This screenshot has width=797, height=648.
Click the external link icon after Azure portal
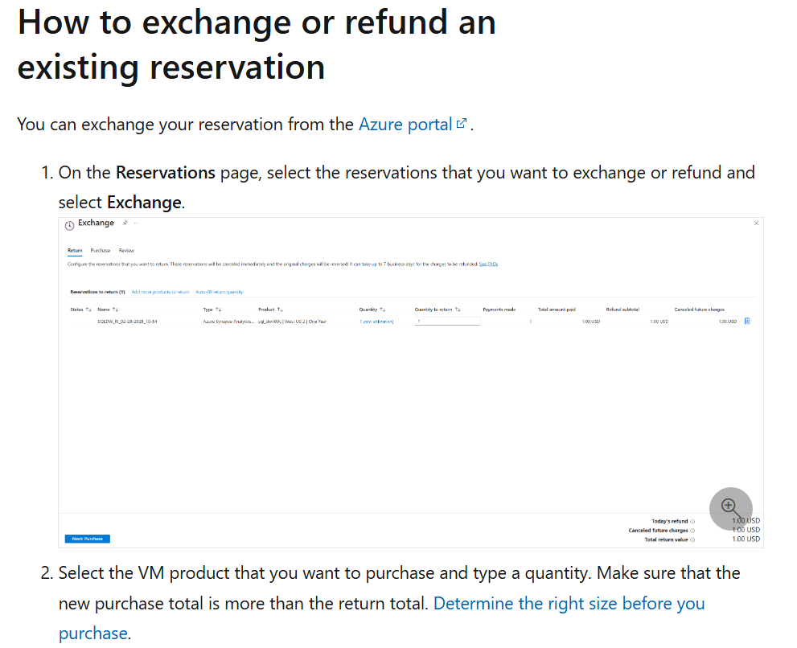461,124
